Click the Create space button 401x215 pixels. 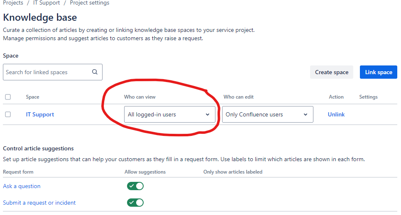(331, 72)
